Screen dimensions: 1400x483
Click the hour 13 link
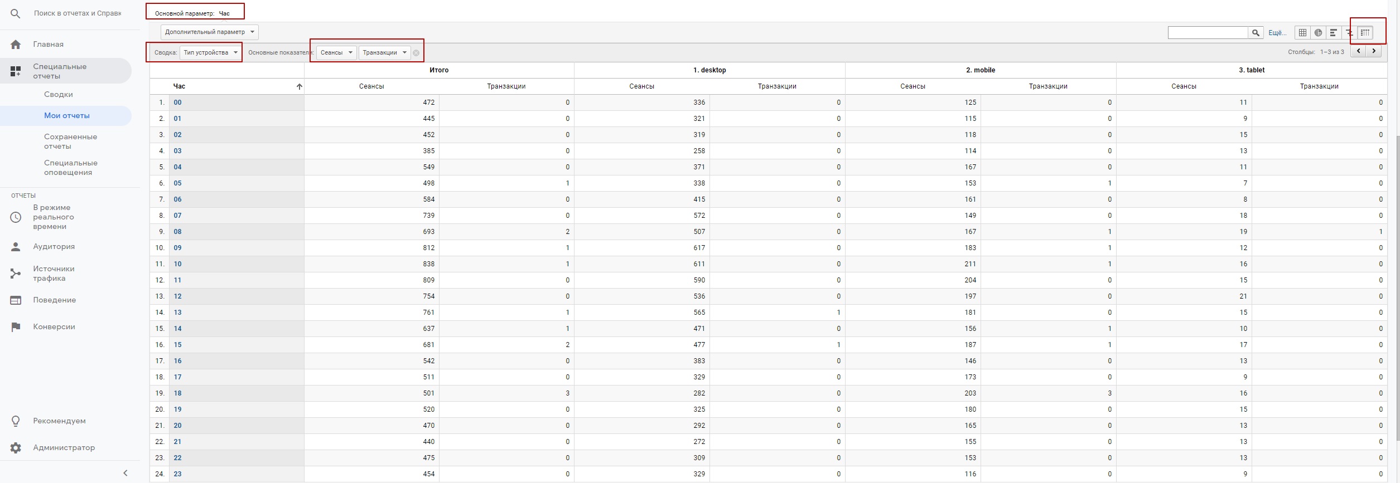coord(177,313)
